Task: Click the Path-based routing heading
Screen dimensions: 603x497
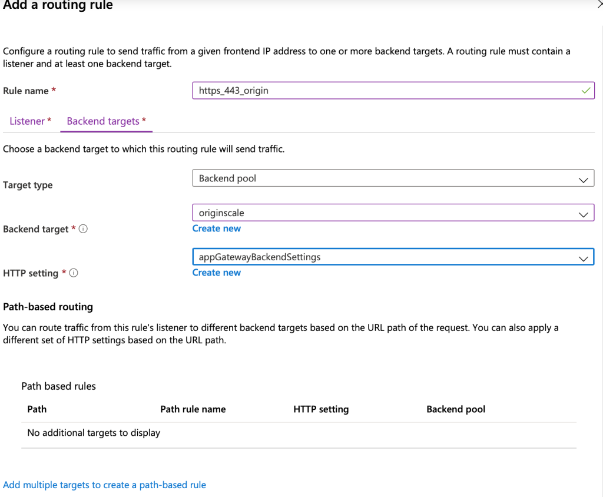Action: [48, 307]
